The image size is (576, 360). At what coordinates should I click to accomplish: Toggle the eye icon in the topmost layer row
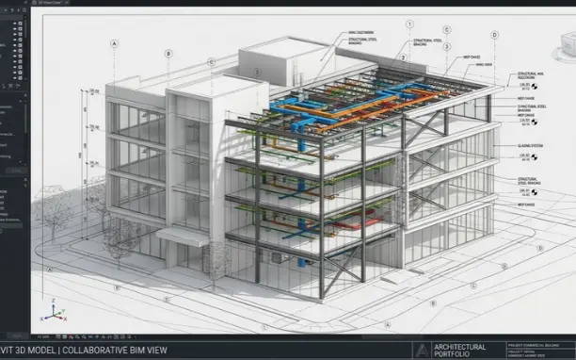[x=15, y=24]
